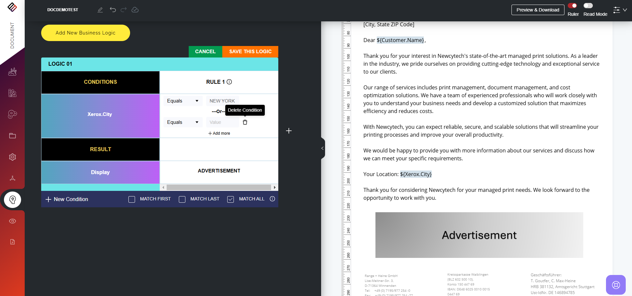Open the settings gear in left sidebar
The height and width of the screenshot is (296, 632).
(x=13, y=157)
